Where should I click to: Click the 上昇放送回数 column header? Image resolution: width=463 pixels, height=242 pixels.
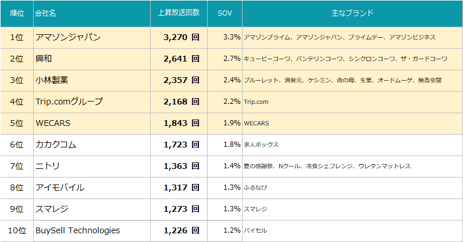[x=179, y=13]
